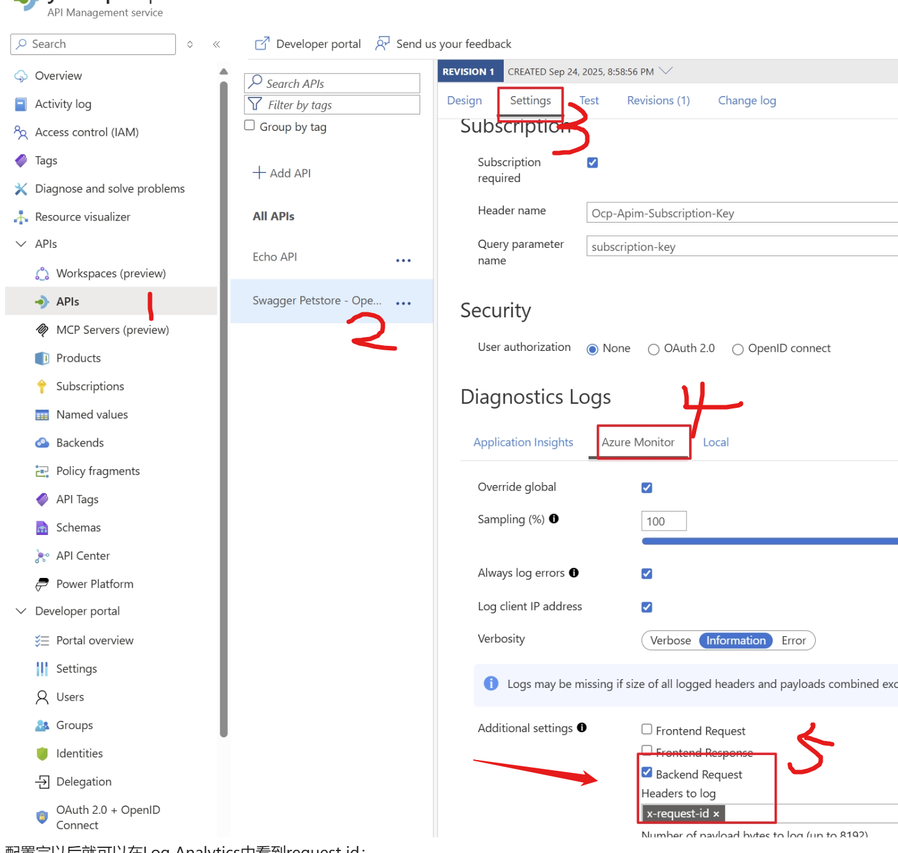This screenshot has width=898, height=853.
Task: Select the Local diagnostics tab
Action: point(716,443)
